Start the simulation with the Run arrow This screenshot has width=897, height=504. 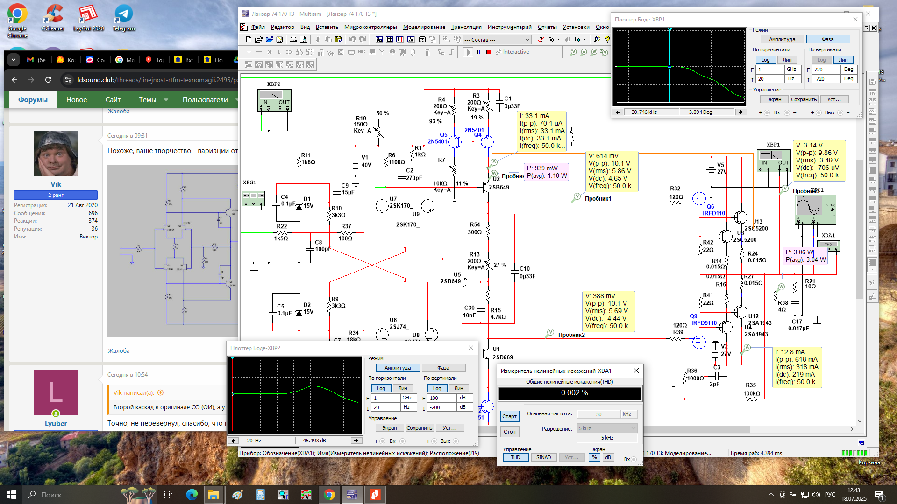(x=469, y=52)
